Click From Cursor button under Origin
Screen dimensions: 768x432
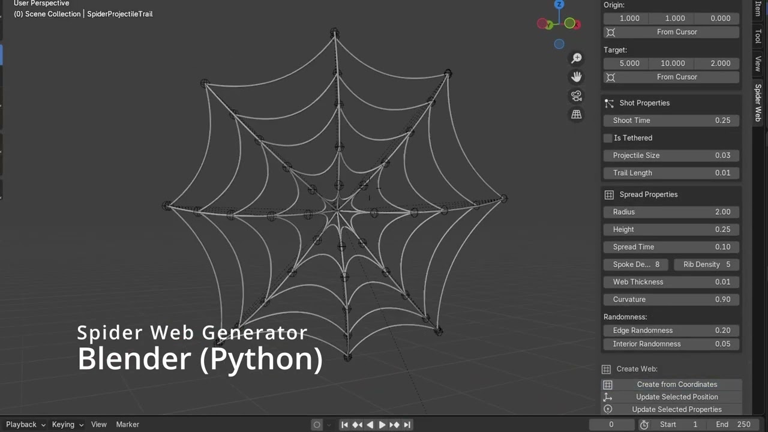[672, 32]
